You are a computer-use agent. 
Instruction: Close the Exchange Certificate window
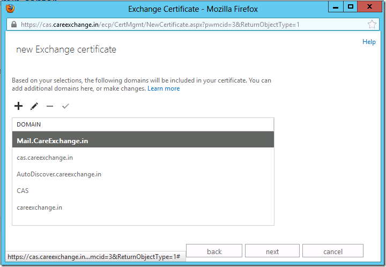[369, 6]
